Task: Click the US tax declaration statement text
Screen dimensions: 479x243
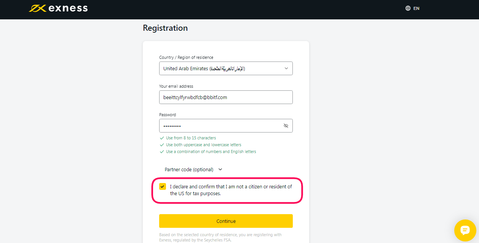Action: click(x=231, y=190)
